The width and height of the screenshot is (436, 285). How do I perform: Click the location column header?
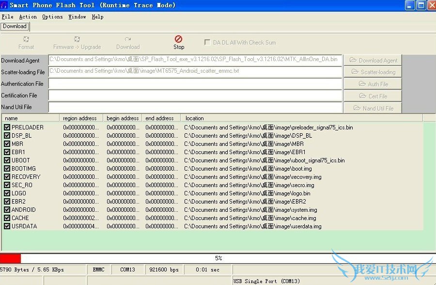(195, 118)
